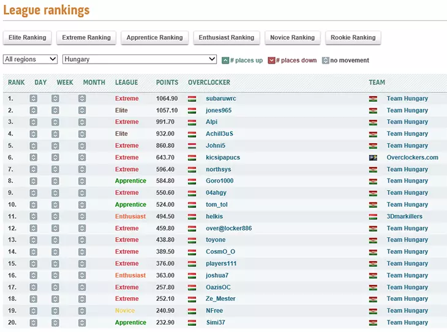The image size is (447, 332).
Task: Click the Apprentice league label for Goro1000
Action: [x=130, y=181]
